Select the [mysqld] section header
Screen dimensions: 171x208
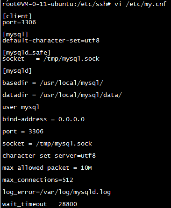(x=17, y=71)
